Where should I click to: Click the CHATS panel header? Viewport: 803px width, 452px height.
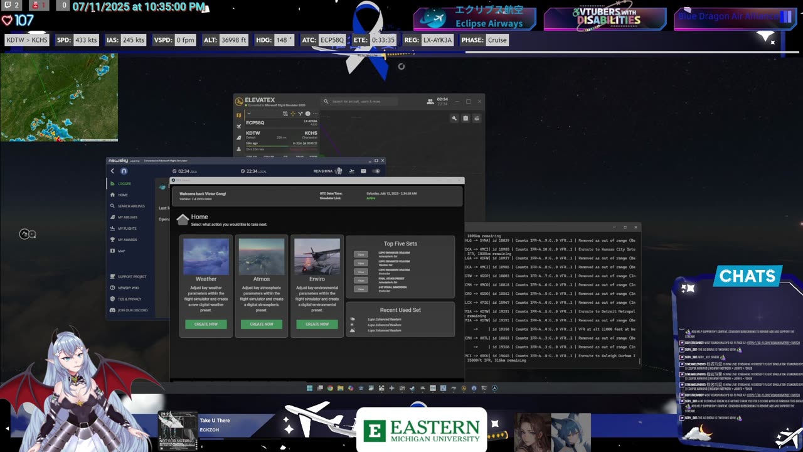(x=748, y=276)
